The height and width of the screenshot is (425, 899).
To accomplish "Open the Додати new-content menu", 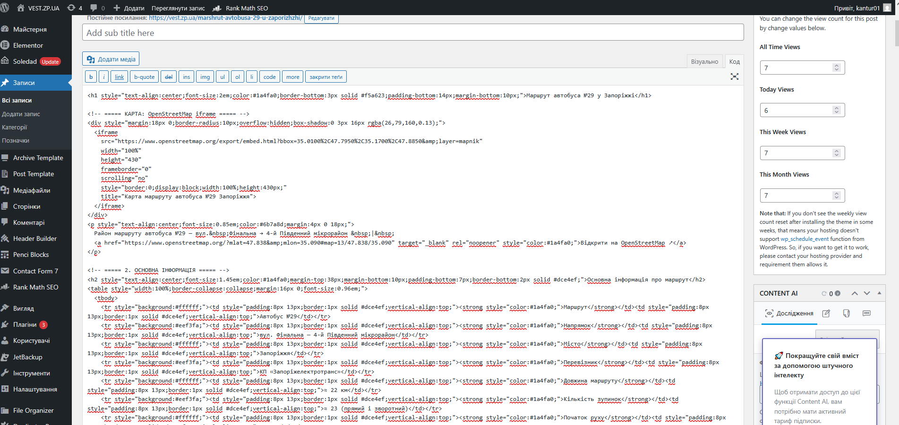I will pyautogui.click(x=129, y=8).
